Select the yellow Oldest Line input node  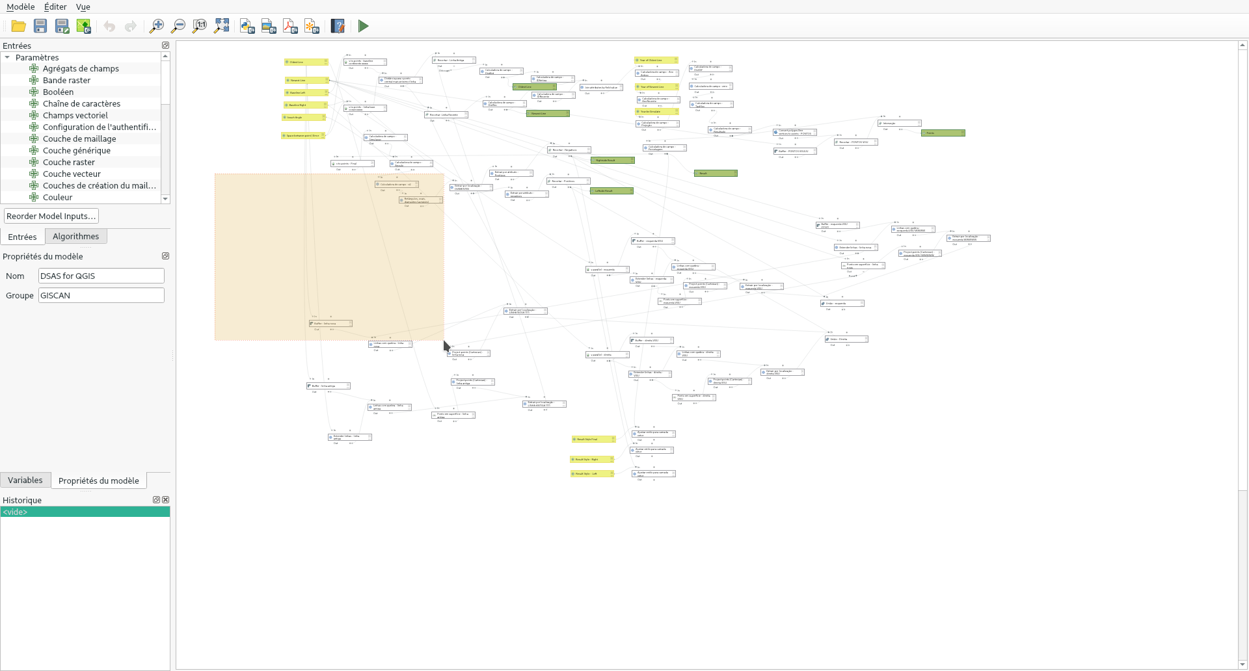coord(306,62)
